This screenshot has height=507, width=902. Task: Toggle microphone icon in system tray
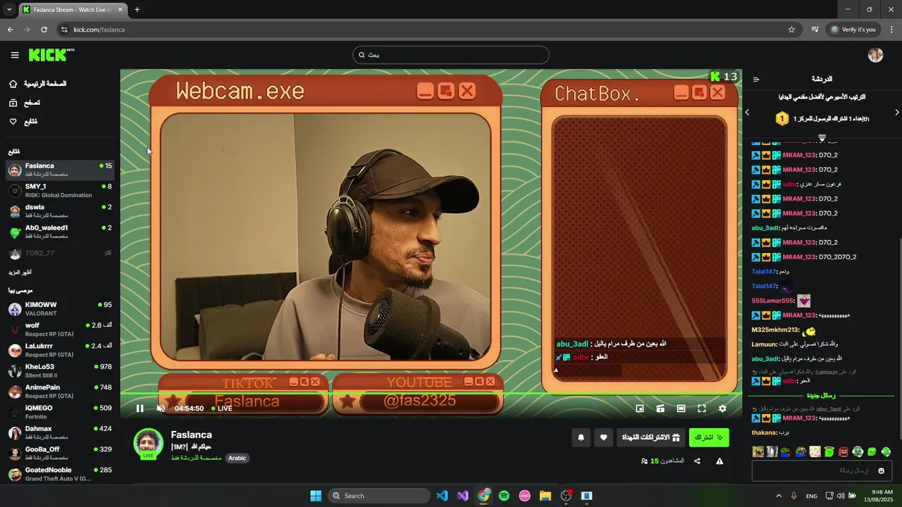(x=793, y=496)
